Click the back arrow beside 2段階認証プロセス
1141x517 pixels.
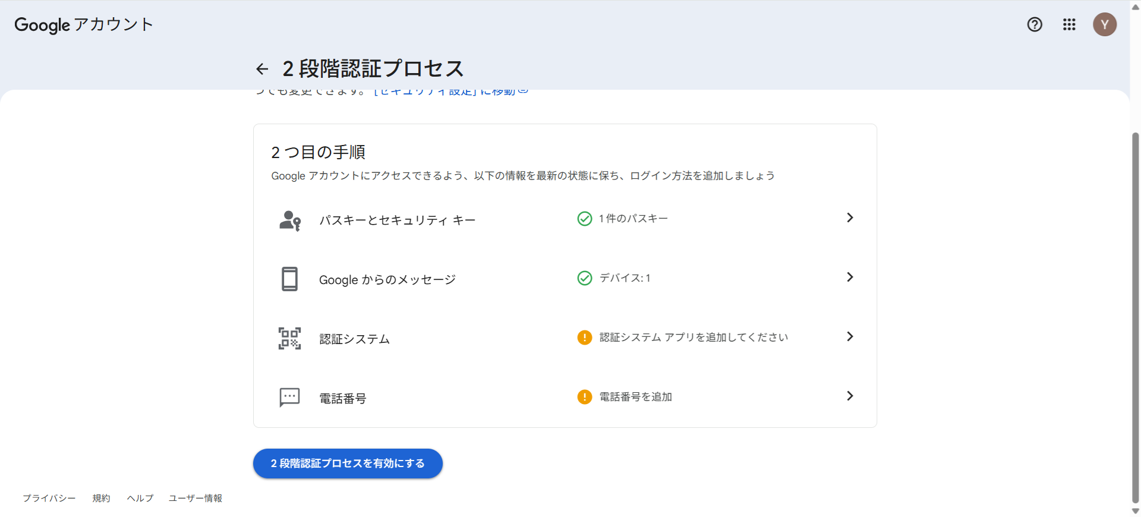click(262, 69)
